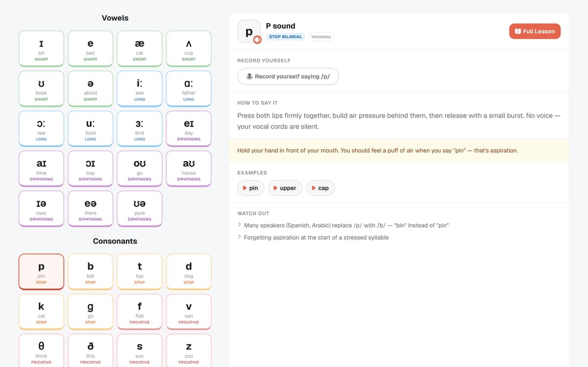Select the k consonant card (cat)

point(41,312)
